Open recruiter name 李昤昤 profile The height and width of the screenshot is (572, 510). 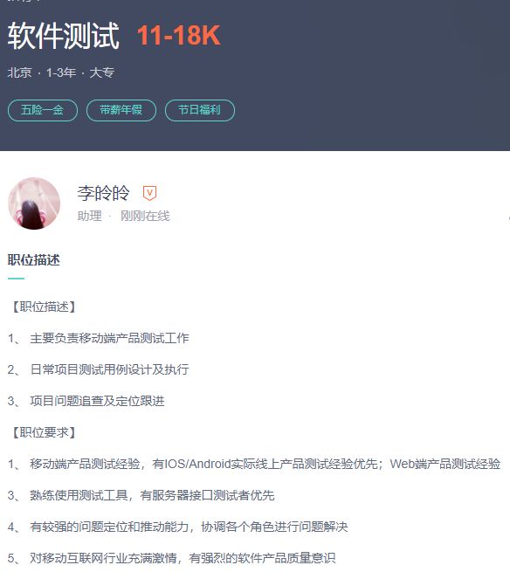click(x=104, y=193)
